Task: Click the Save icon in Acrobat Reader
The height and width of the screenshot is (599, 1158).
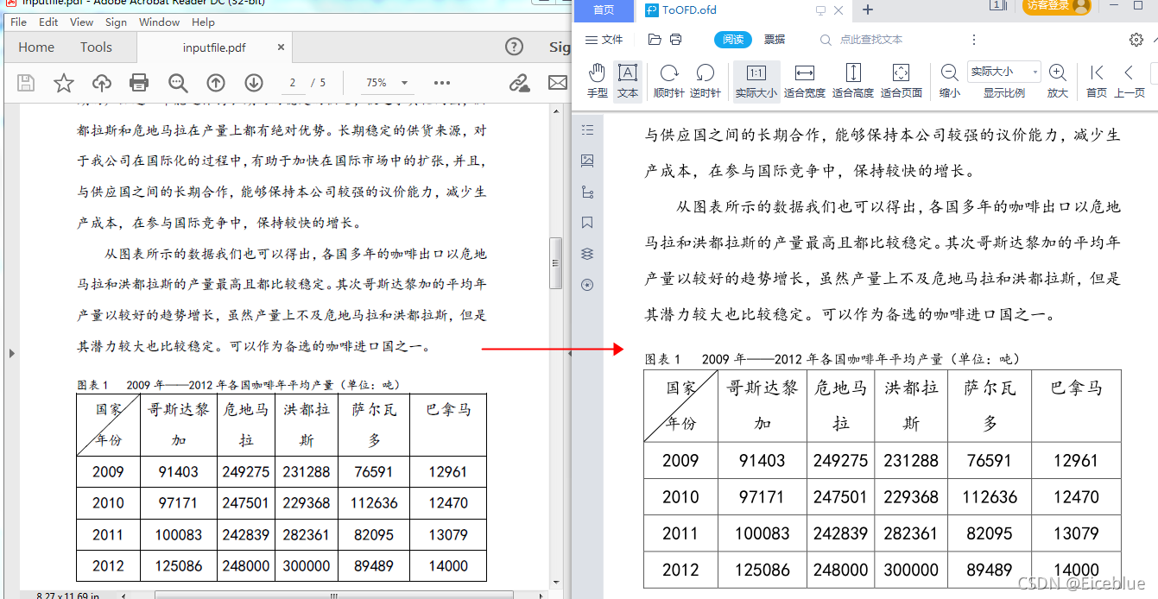Action: pos(26,83)
